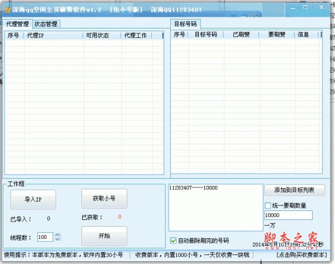The width and height of the screenshot is (335, 264).
Task: Click the 线程数 label
Action: click(x=21, y=238)
